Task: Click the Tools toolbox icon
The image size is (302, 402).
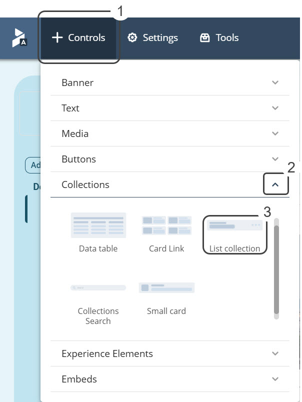Action: click(204, 38)
